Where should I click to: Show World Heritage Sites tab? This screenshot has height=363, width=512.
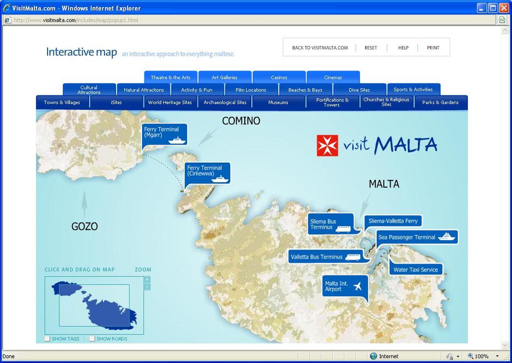[x=170, y=102]
